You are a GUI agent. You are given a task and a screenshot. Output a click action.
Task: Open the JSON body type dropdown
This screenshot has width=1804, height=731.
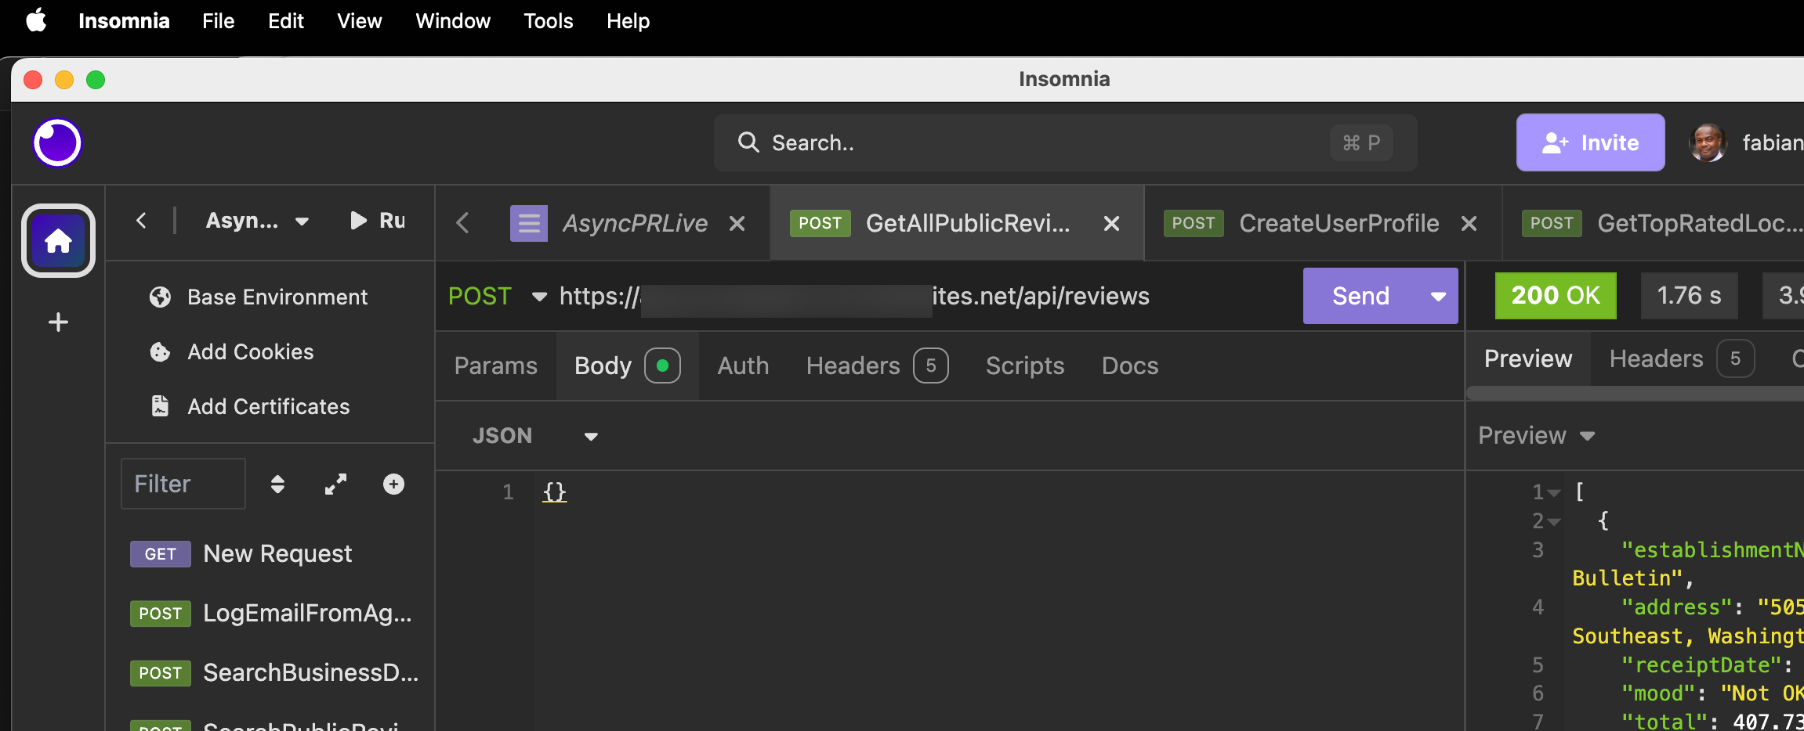click(535, 436)
